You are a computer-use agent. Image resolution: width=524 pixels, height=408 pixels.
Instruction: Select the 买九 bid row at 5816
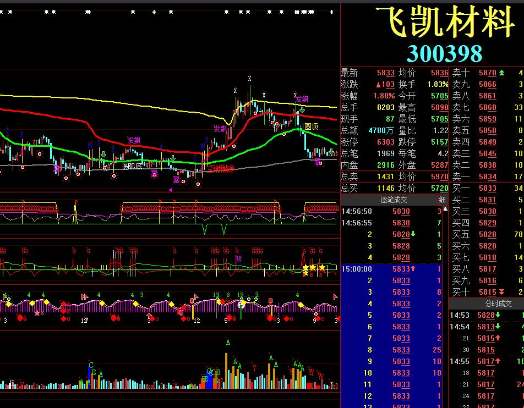[x=487, y=281]
